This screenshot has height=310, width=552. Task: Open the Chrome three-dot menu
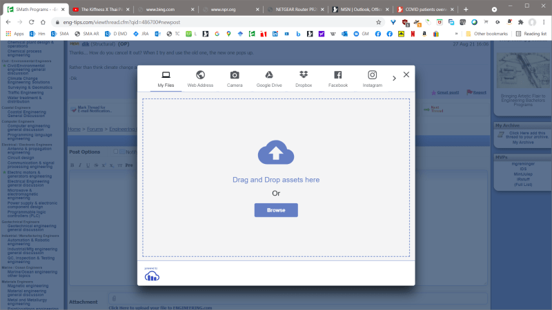click(544, 22)
